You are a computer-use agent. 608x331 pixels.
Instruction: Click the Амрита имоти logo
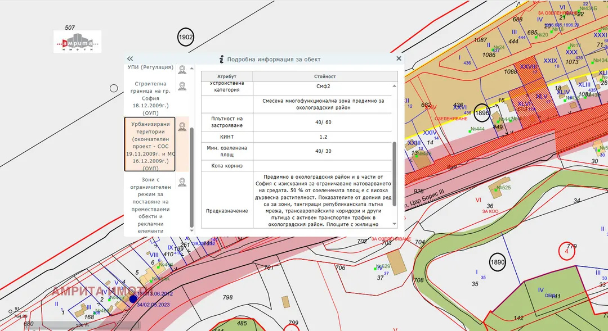point(78,42)
